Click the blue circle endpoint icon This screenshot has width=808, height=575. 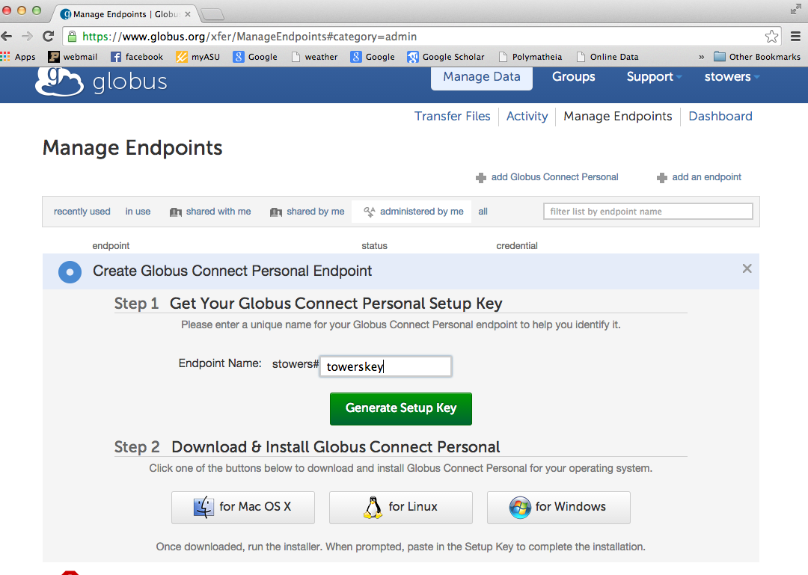coord(70,271)
